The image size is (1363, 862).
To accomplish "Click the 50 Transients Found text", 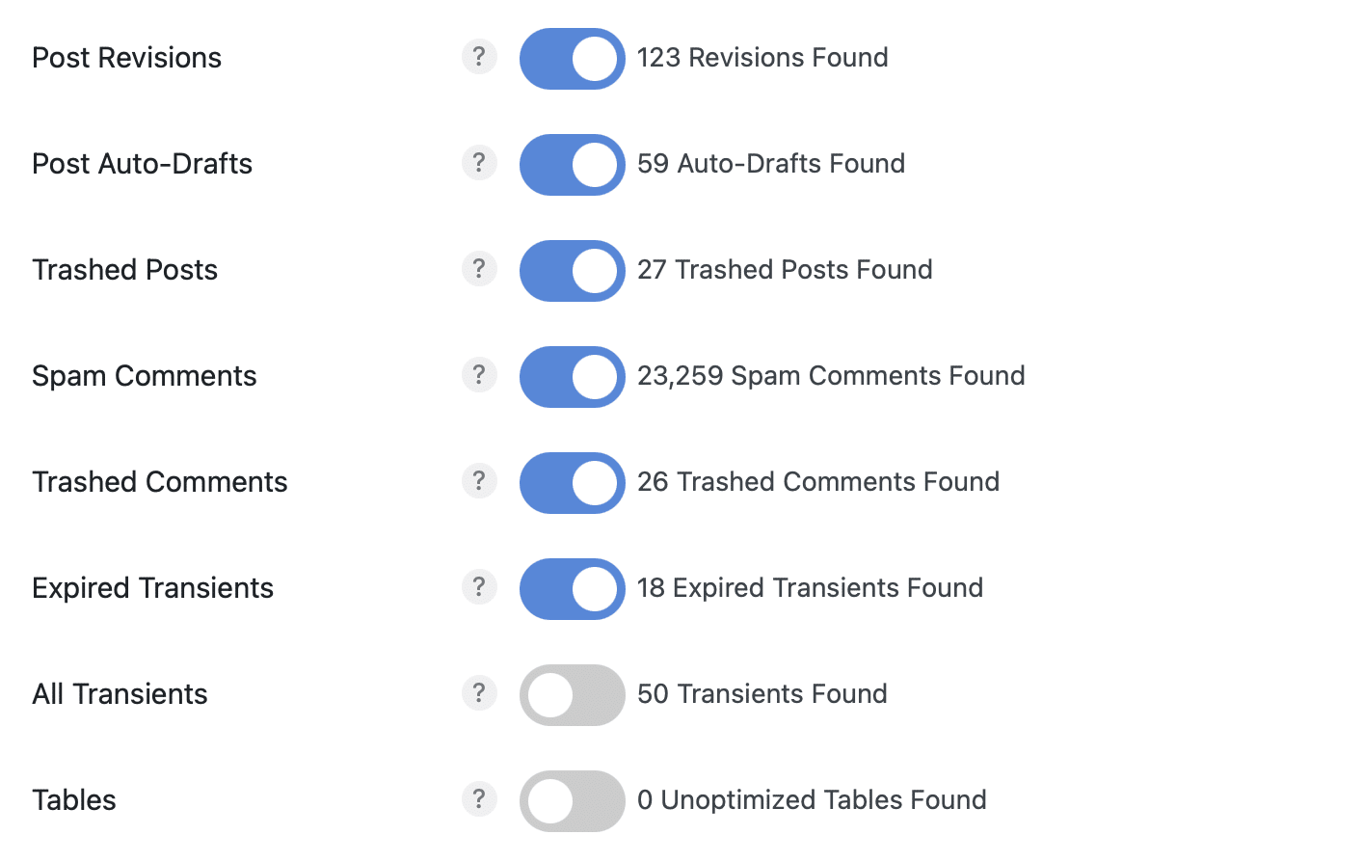I will coord(762,693).
